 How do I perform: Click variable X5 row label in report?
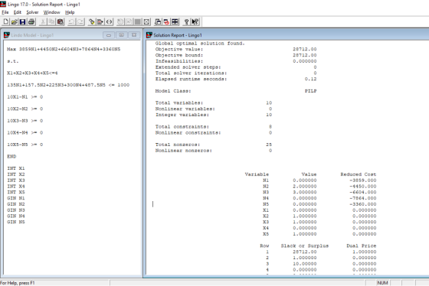(x=266, y=234)
